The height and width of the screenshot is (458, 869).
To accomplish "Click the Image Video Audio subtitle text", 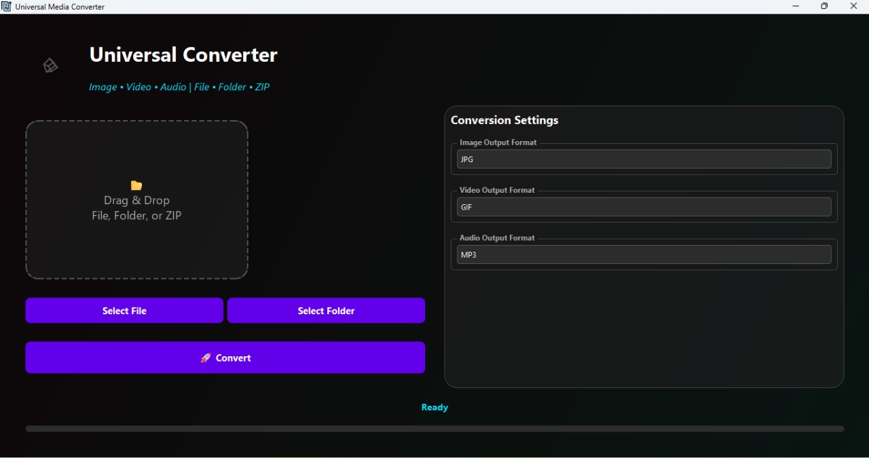I will click(x=179, y=87).
